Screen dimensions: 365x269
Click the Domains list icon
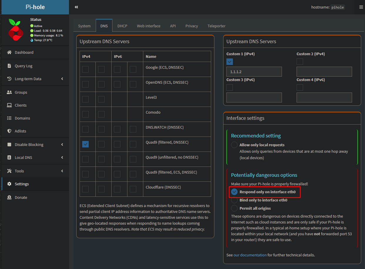point(9,118)
